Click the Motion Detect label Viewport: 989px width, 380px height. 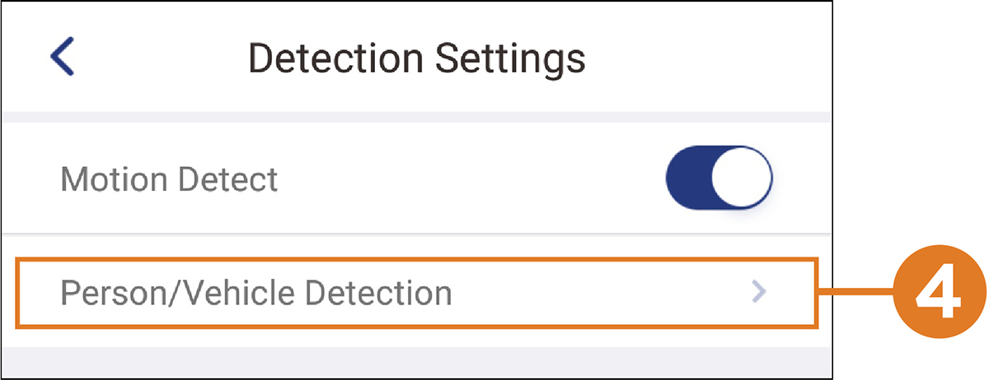click(170, 179)
